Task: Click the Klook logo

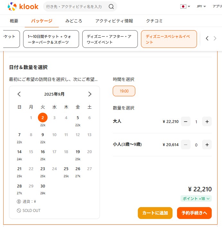Action: point(23,6)
